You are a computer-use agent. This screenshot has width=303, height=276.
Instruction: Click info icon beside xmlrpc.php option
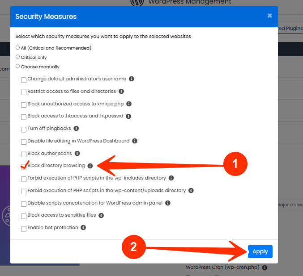(129, 104)
